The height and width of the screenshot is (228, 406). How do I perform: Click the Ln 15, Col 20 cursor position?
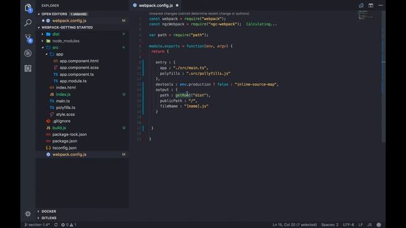294,225
